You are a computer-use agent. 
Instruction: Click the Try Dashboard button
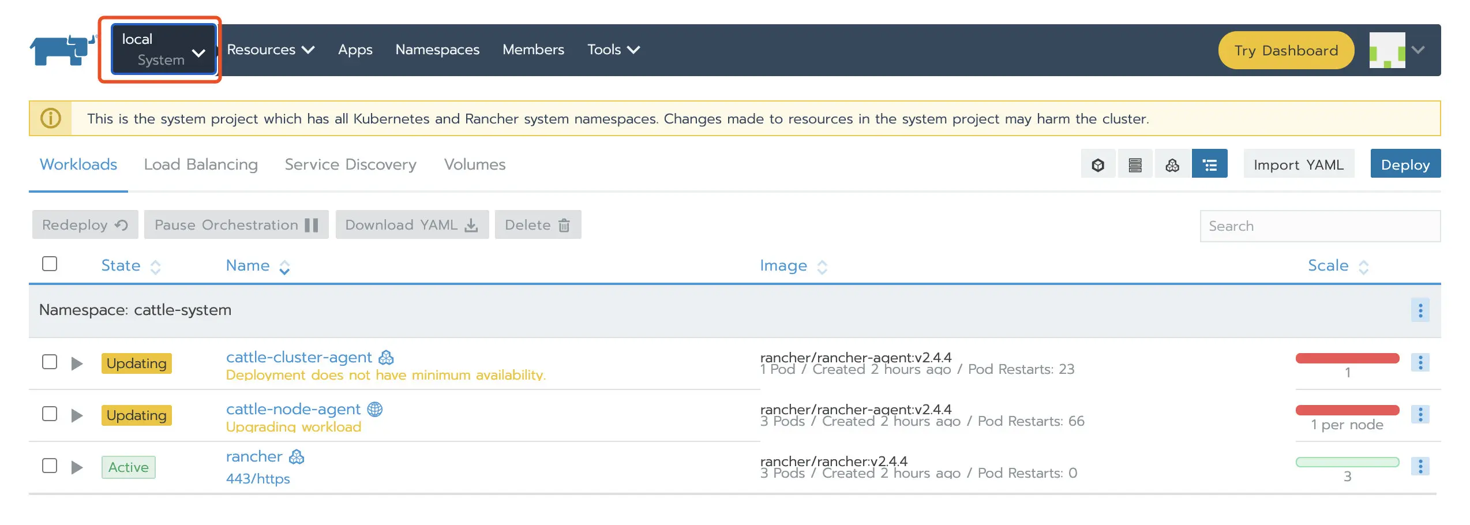pos(1285,50)
